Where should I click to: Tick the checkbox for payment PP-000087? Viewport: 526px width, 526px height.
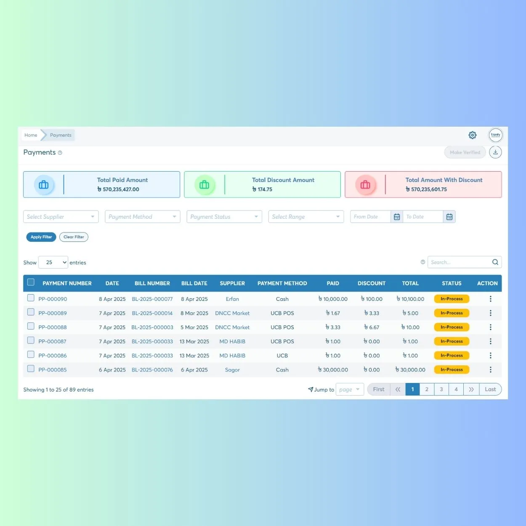(x=31, y=340)
